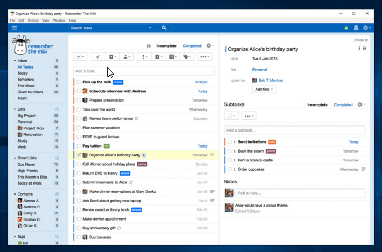Check the Send invitations subtask
Screen dimensions: 382x252
(230, 142)
